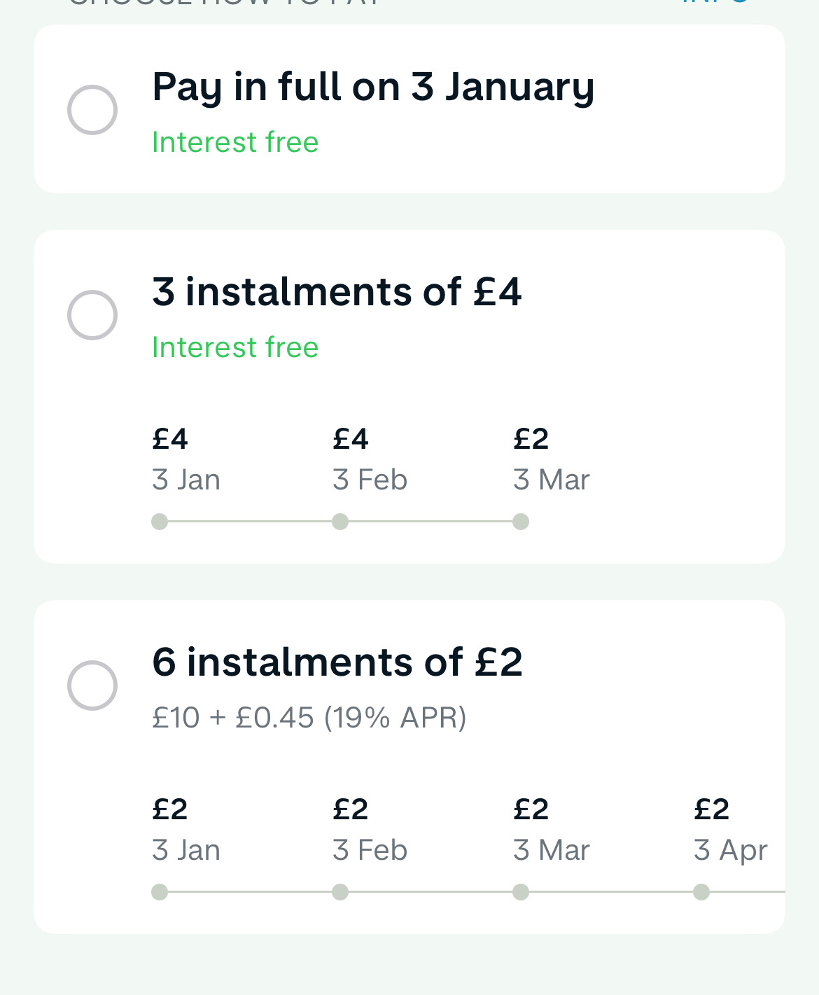Tap the £2 amount due 3 Mar in 3-instalment plan
The width and height of the screenshot is (819, 995).
(x=531, y=439)
